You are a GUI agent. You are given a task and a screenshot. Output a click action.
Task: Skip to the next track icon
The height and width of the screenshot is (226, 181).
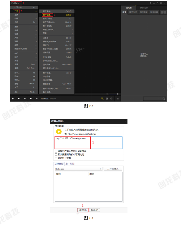31,98
